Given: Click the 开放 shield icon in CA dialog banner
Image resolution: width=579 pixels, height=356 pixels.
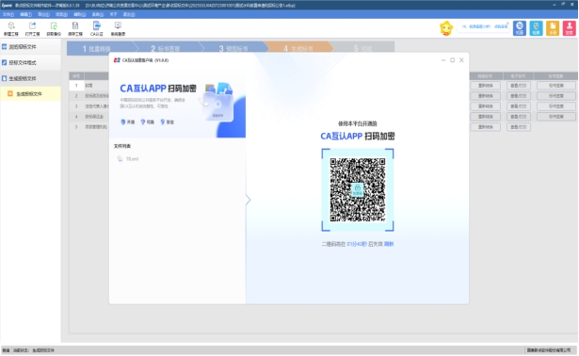Looking at the screenshot, I should [123, 121].
